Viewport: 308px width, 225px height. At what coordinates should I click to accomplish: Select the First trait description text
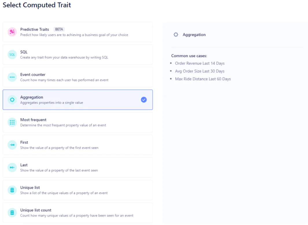pyautogui.click(x=59, y=148)
